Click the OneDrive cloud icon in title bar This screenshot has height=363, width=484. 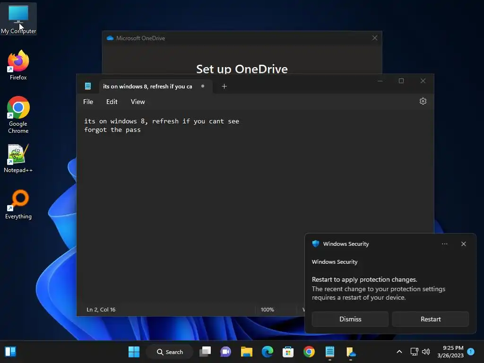click(110, 38)
